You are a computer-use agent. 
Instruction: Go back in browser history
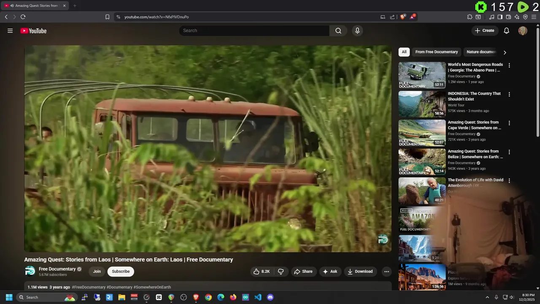click(6, 17)
